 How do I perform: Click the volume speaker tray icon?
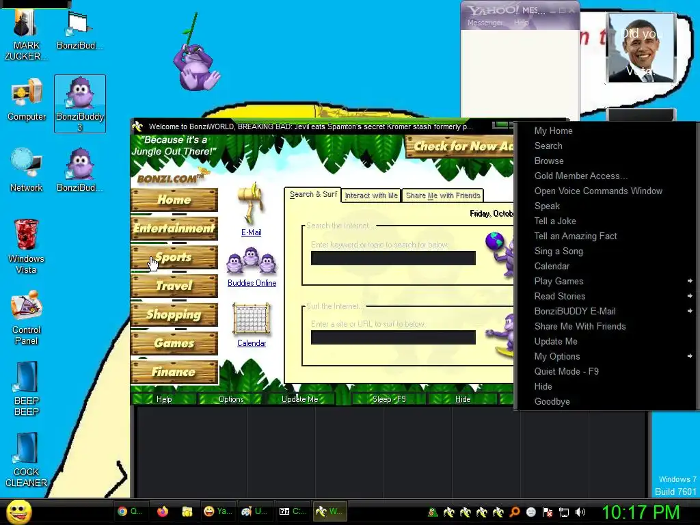[580, 512]
